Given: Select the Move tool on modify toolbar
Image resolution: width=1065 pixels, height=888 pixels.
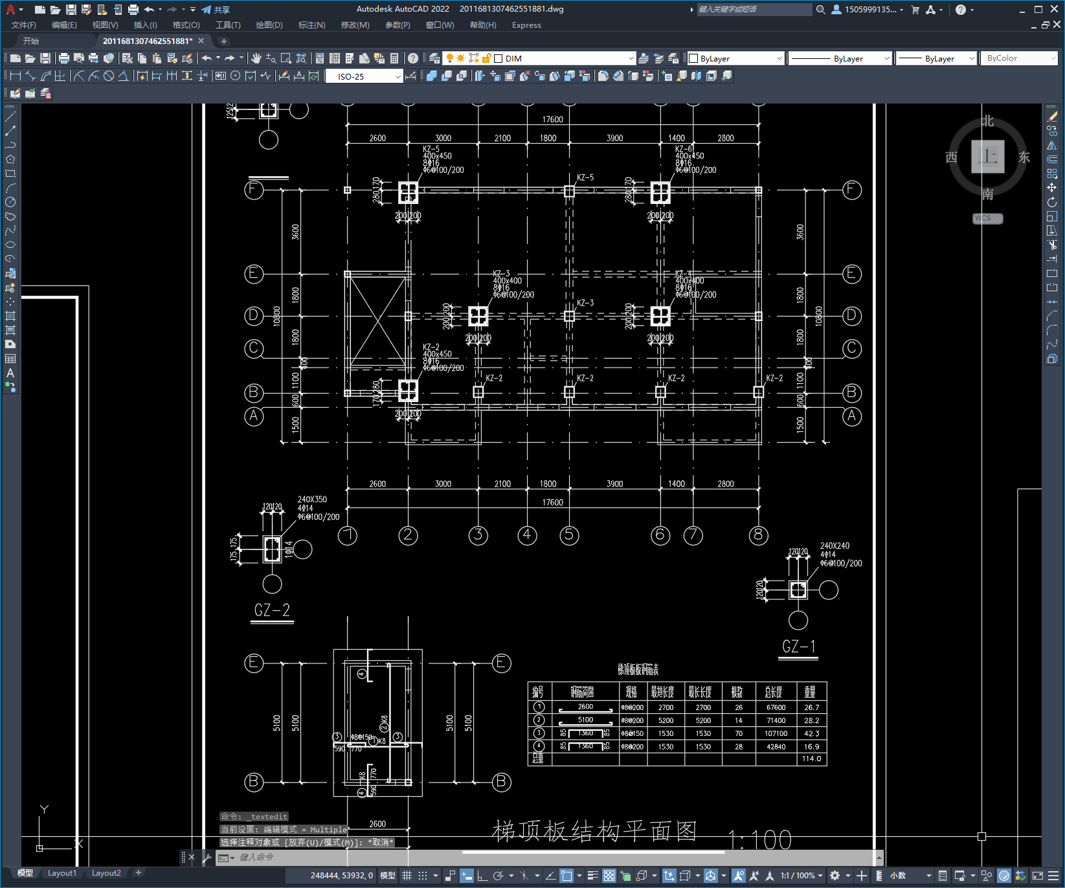Looking at the screenshot, I should [1052, 188].
